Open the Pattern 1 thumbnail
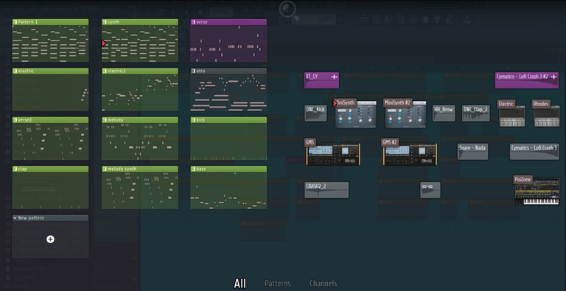566x291 pixels. click(51, 41)
